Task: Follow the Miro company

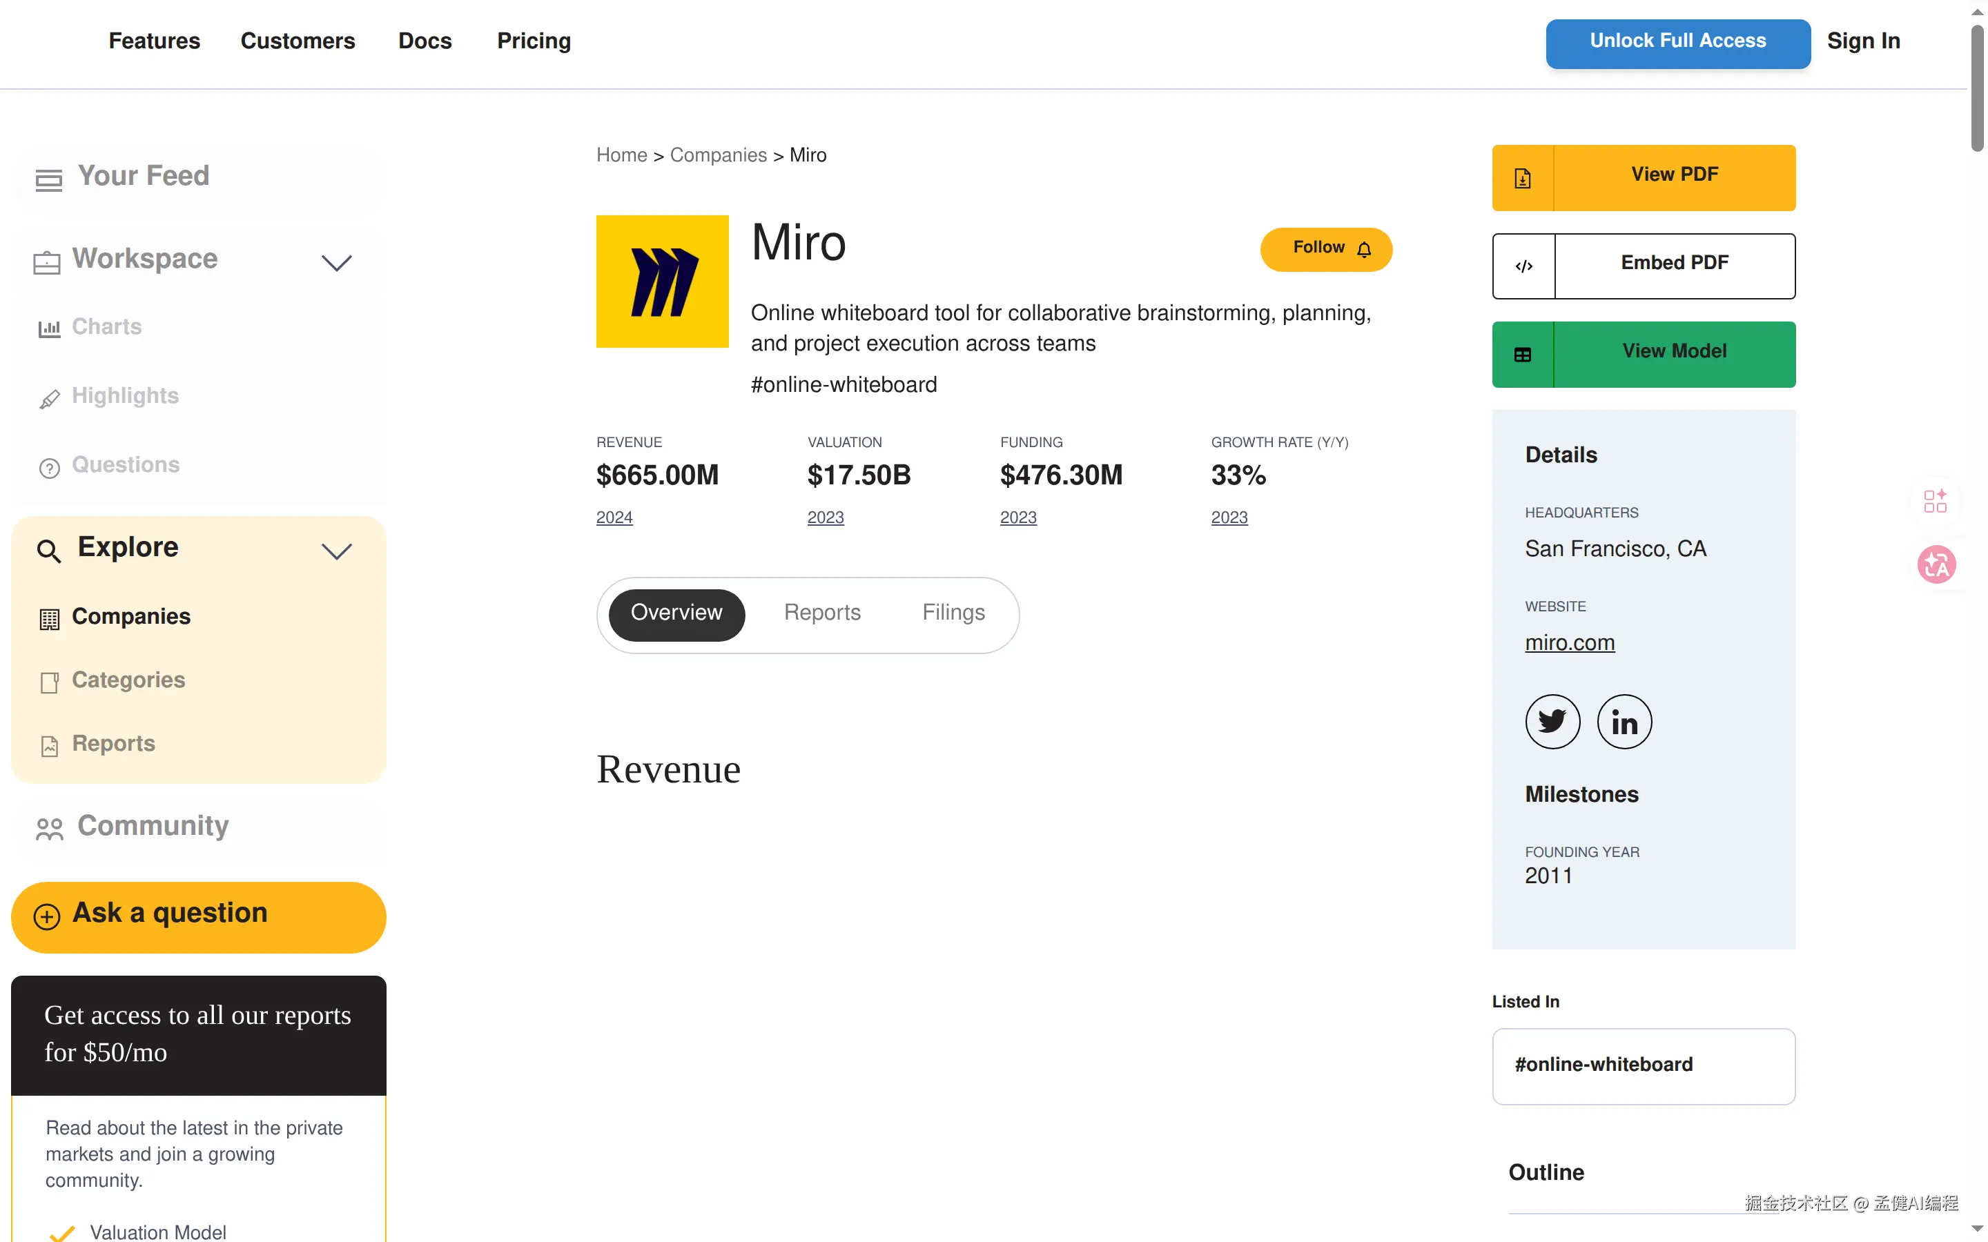Action: click(x=1326, y=249)
